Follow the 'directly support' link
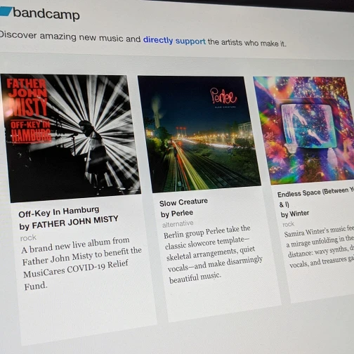This screenshot has width=354, height=354. coord(174,41)
